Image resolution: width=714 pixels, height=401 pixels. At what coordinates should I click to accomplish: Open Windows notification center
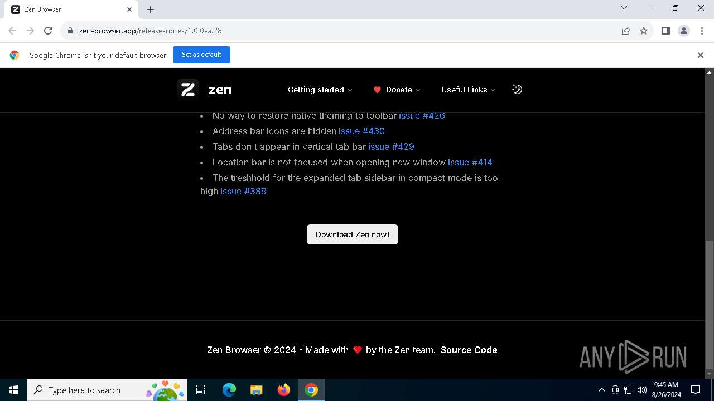point(696,390)
